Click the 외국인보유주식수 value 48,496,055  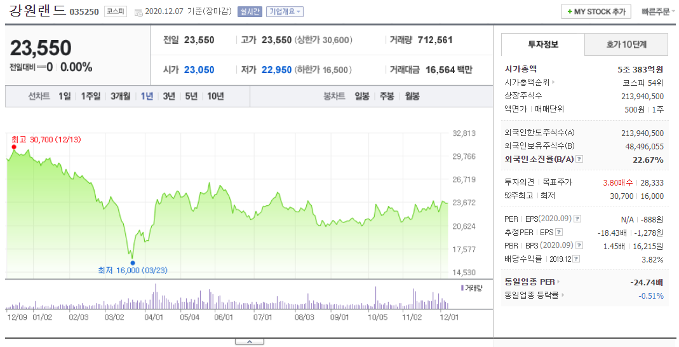[644, 146]
